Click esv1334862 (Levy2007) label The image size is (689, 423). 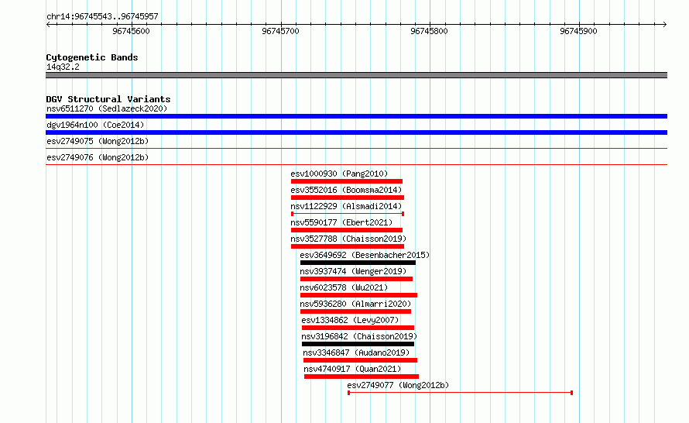tap(350, 320)
